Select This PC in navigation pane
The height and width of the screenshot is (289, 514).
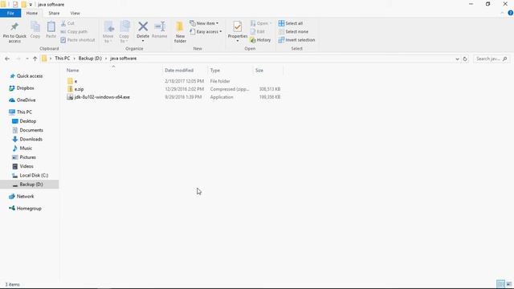coord(24,112)
